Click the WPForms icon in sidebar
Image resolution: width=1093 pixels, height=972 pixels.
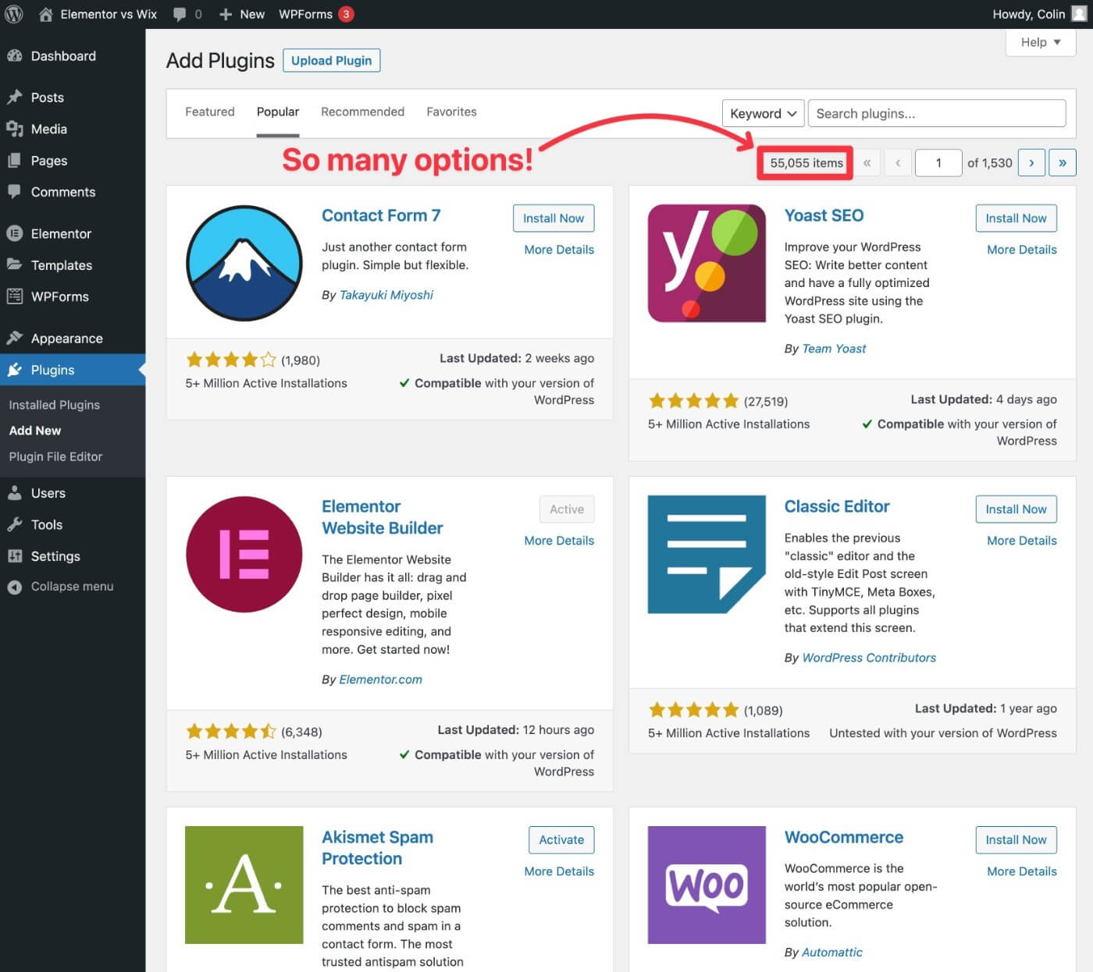point(14,296)
